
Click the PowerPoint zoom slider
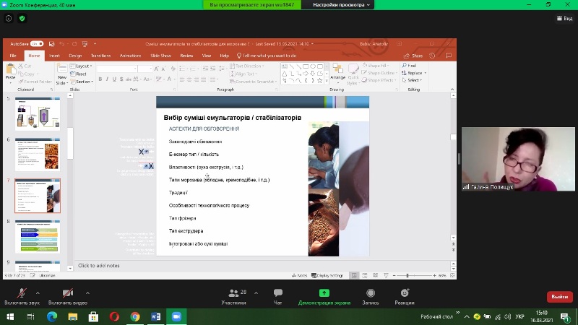pos(408,275)
